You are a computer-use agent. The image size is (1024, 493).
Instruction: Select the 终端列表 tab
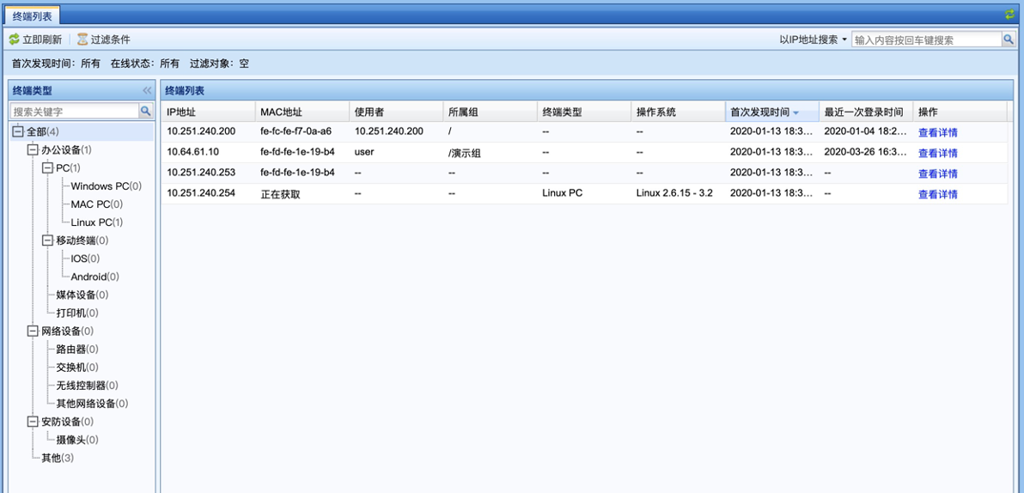[32, 15]
